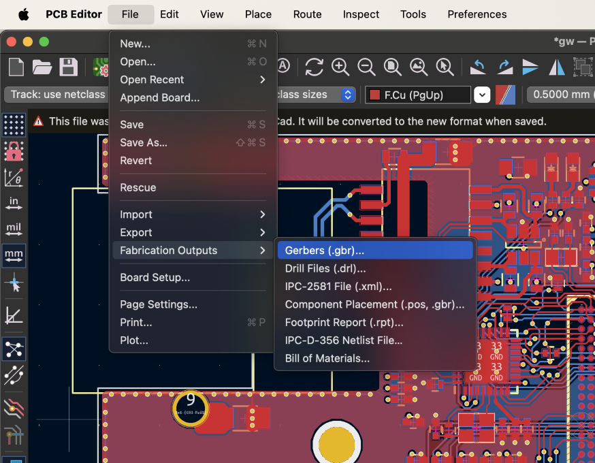
Task: Choose Page Settings... menu item
Action: click(x=193, y=304)
